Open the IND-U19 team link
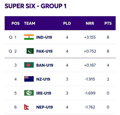 pyautogui.click(x=44, y=37)
